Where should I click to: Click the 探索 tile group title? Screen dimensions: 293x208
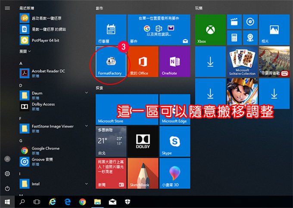[99, 88]
